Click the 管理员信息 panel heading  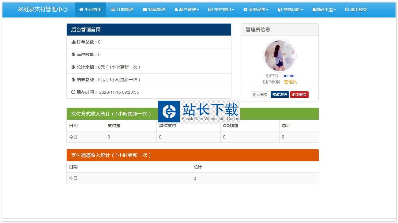(x=280, y=30)
